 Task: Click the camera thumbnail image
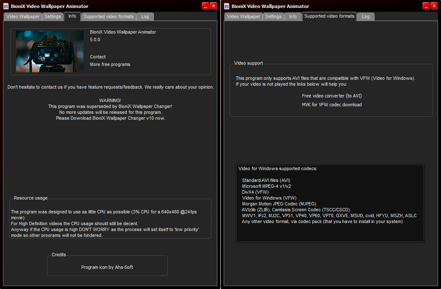tap(50, 51)
